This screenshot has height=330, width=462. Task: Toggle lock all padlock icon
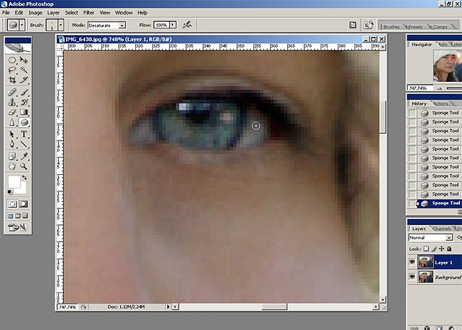tap(449, 249)
